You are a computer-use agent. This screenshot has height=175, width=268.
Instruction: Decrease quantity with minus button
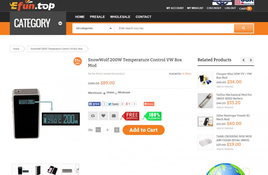98,130
